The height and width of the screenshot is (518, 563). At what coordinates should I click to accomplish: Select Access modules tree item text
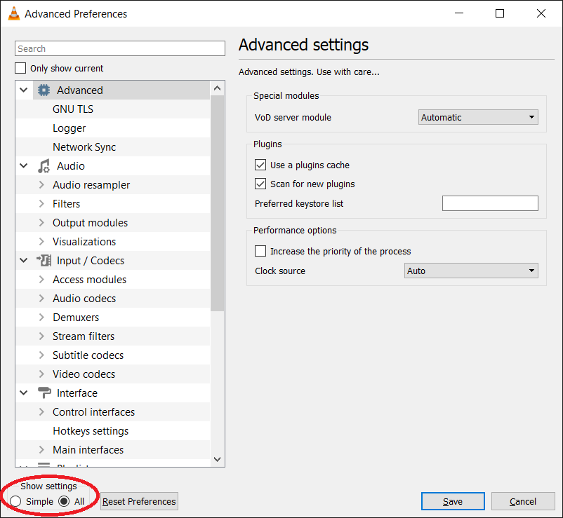89,279
